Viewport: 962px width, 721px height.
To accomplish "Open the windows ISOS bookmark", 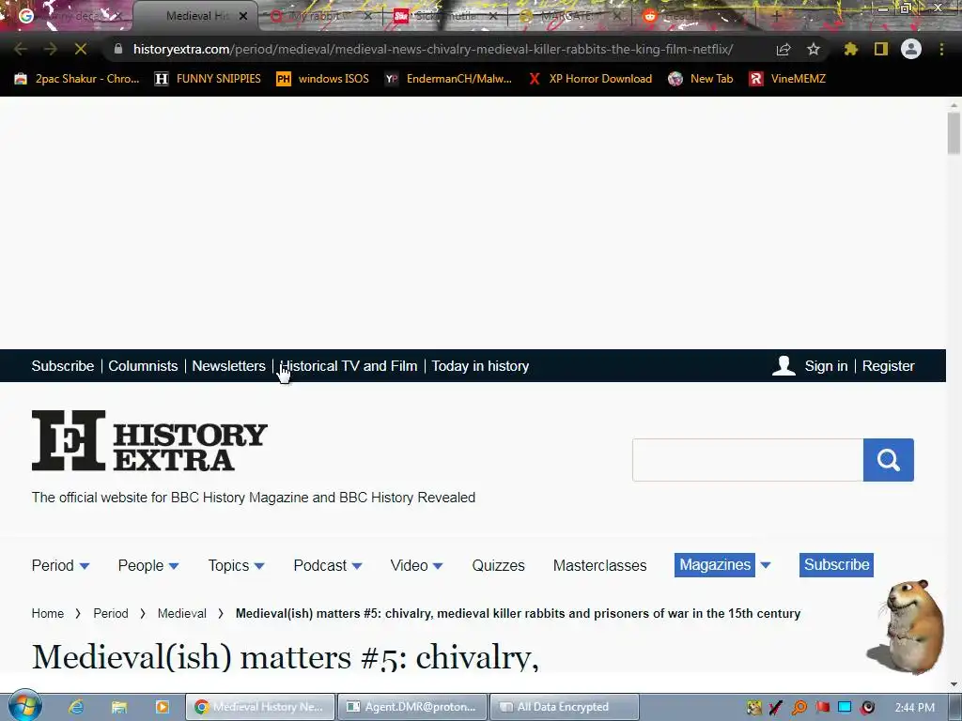I will point(323,79).
